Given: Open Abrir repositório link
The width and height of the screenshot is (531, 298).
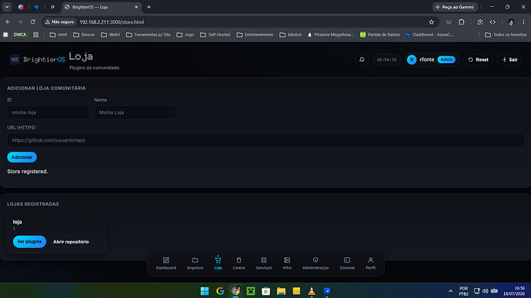Looking at the screenshot, I should [x=71, y=242].
